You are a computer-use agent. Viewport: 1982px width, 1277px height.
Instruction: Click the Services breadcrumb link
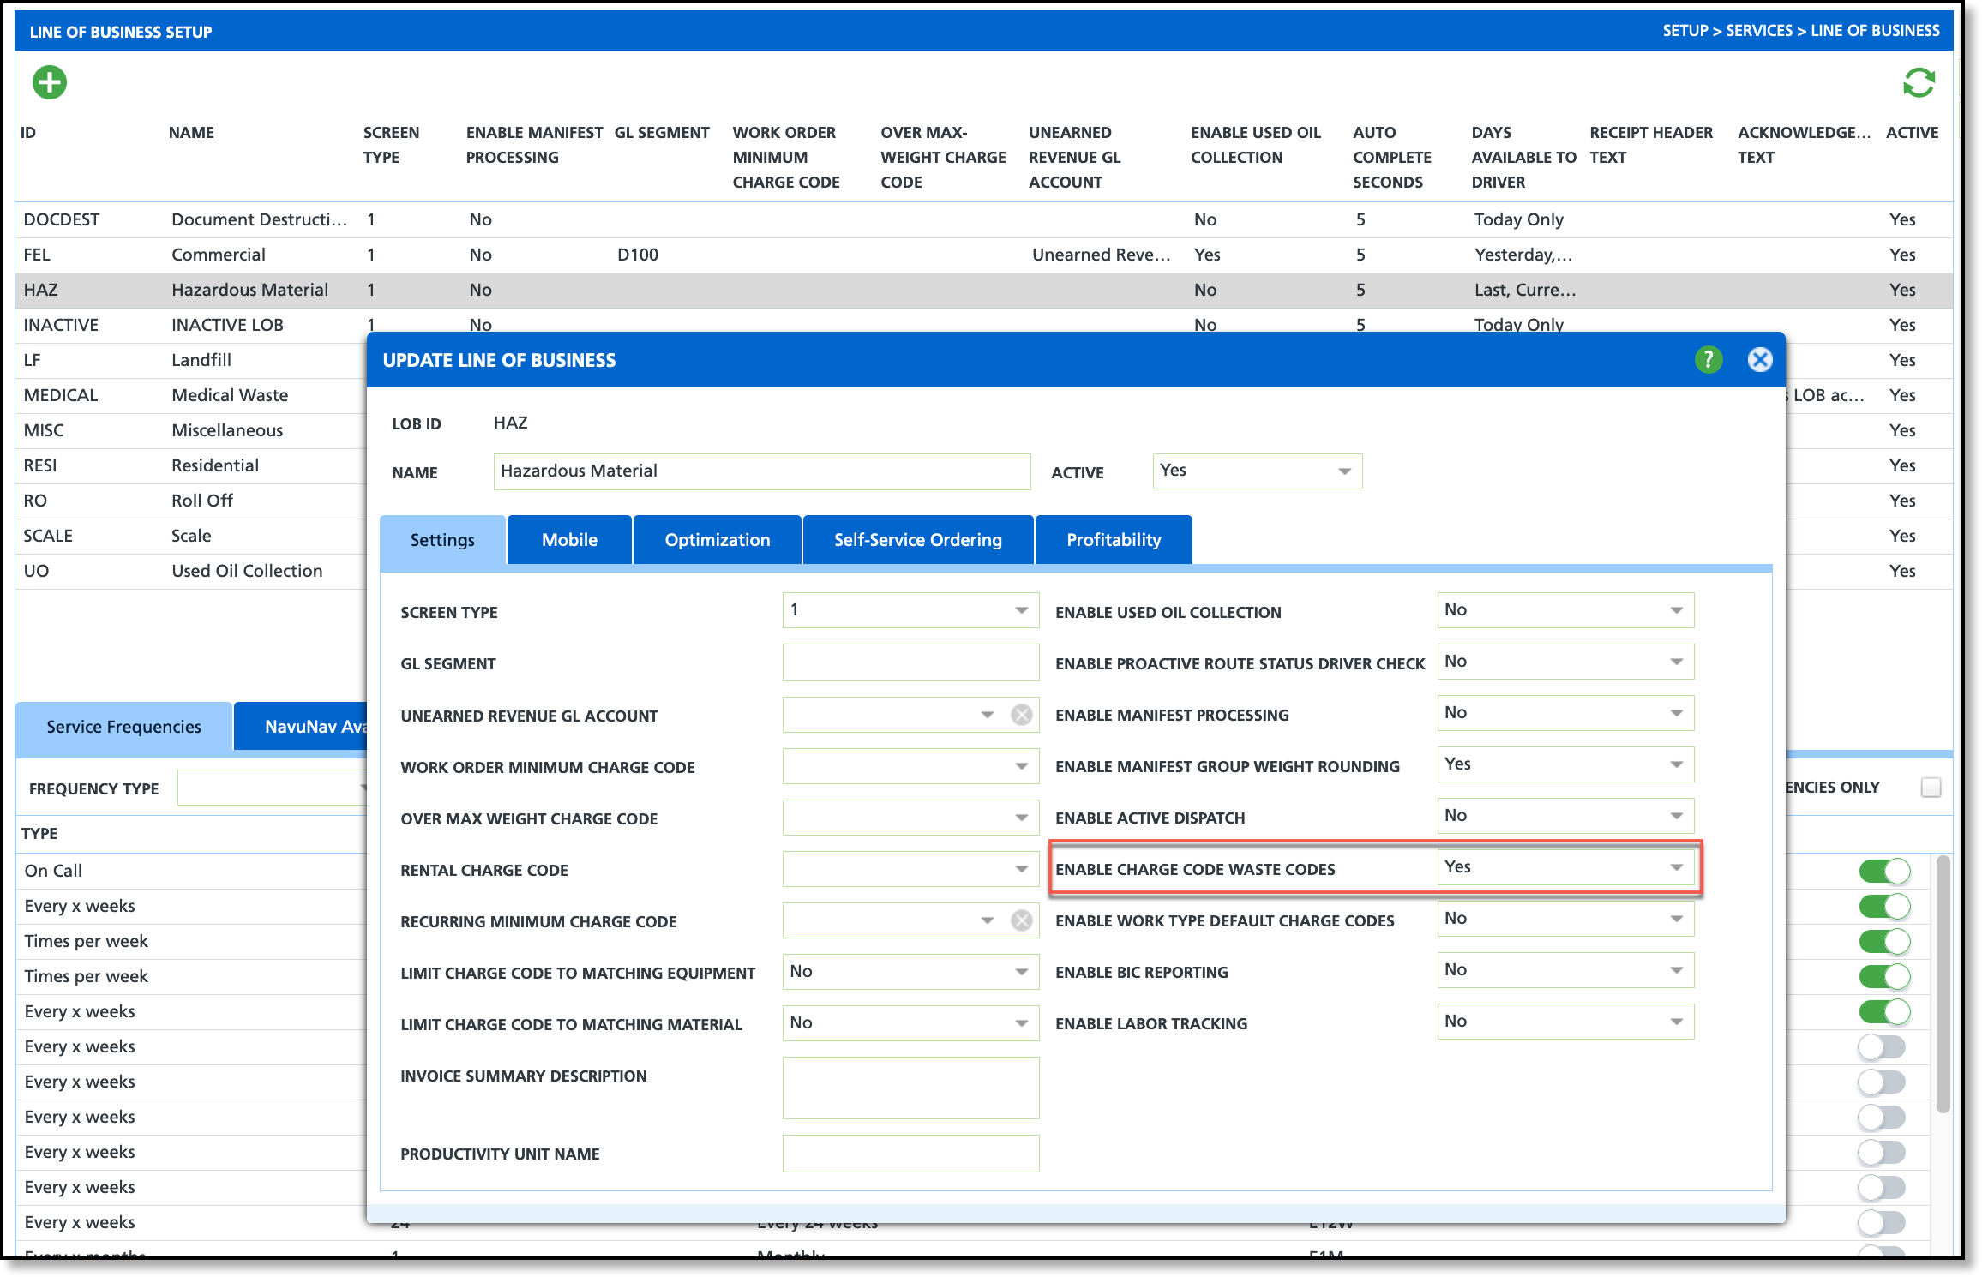tap(1758, 31)
